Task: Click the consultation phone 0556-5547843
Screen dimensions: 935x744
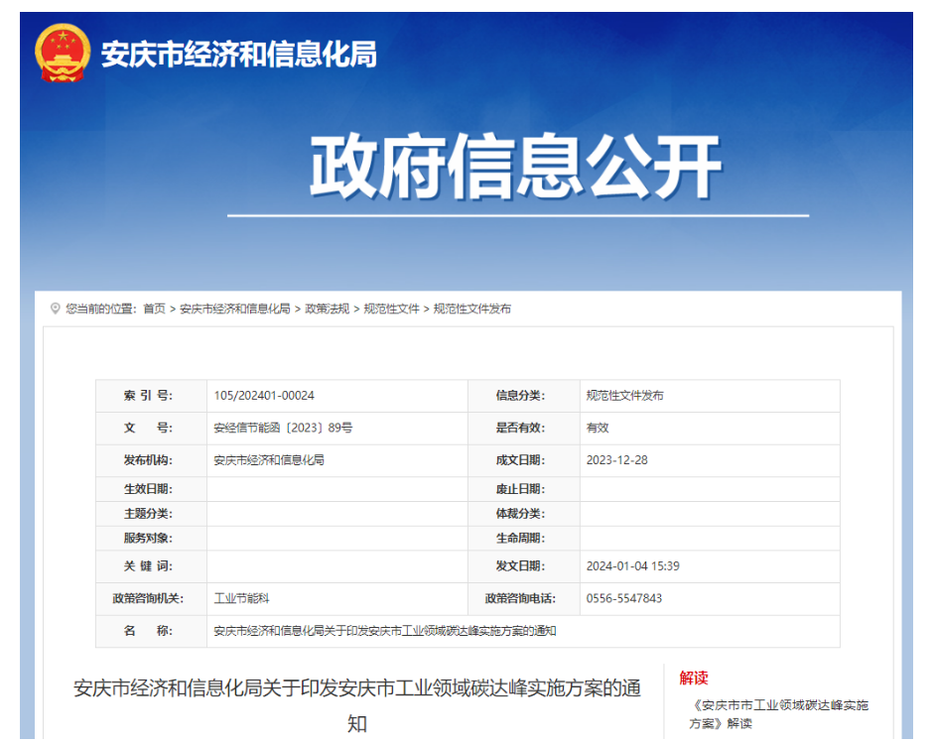Action: [624, 599]
